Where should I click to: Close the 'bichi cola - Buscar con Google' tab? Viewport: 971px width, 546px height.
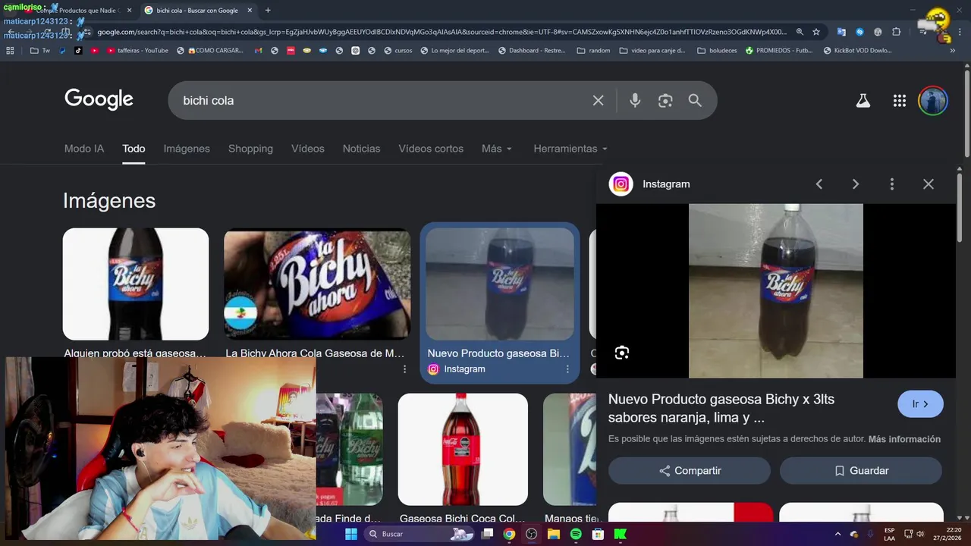(250, 11)
